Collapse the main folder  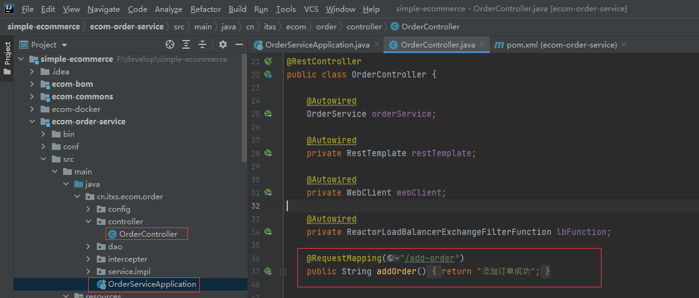(x=54, y=172)
